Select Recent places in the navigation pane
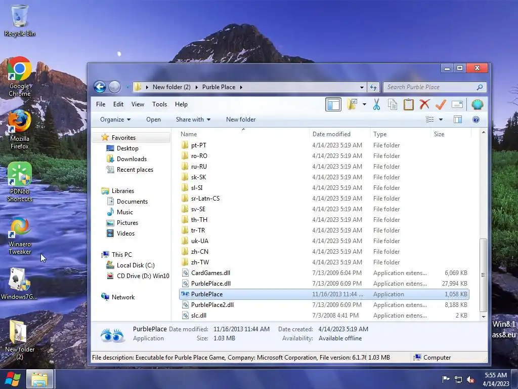Image resolution: width=518 pixels, height=389 pixels. [135, 169]
